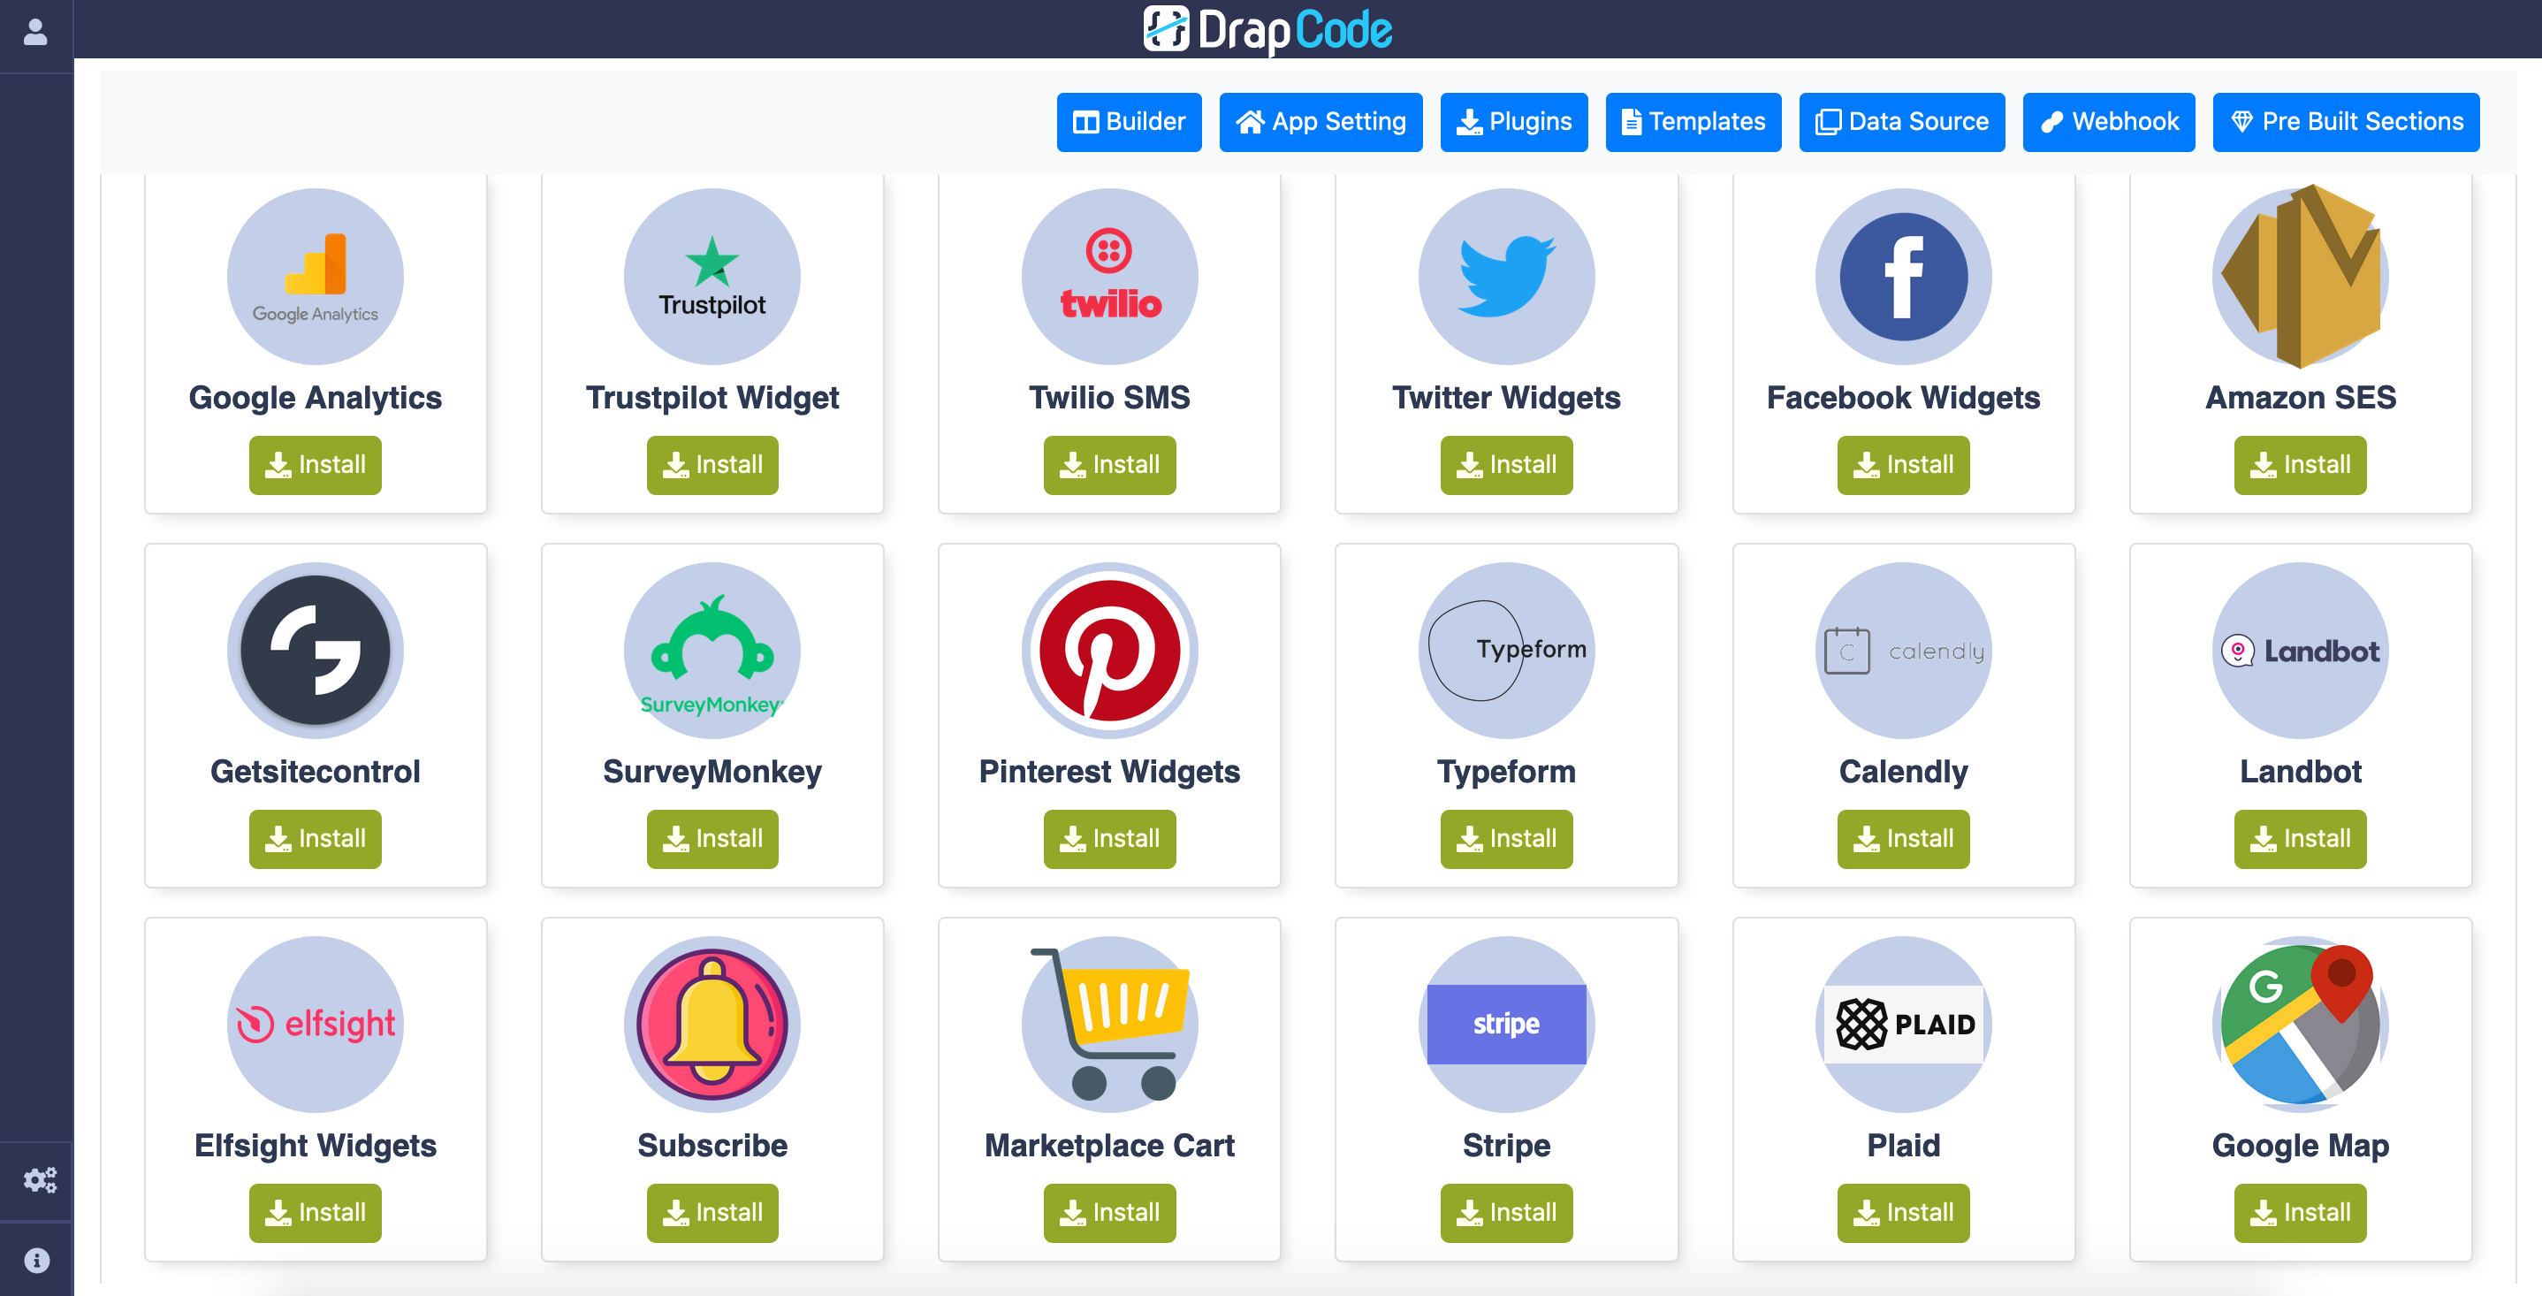
Task: Open the settings gears icon in sidebar
Action: [40, 1179]
